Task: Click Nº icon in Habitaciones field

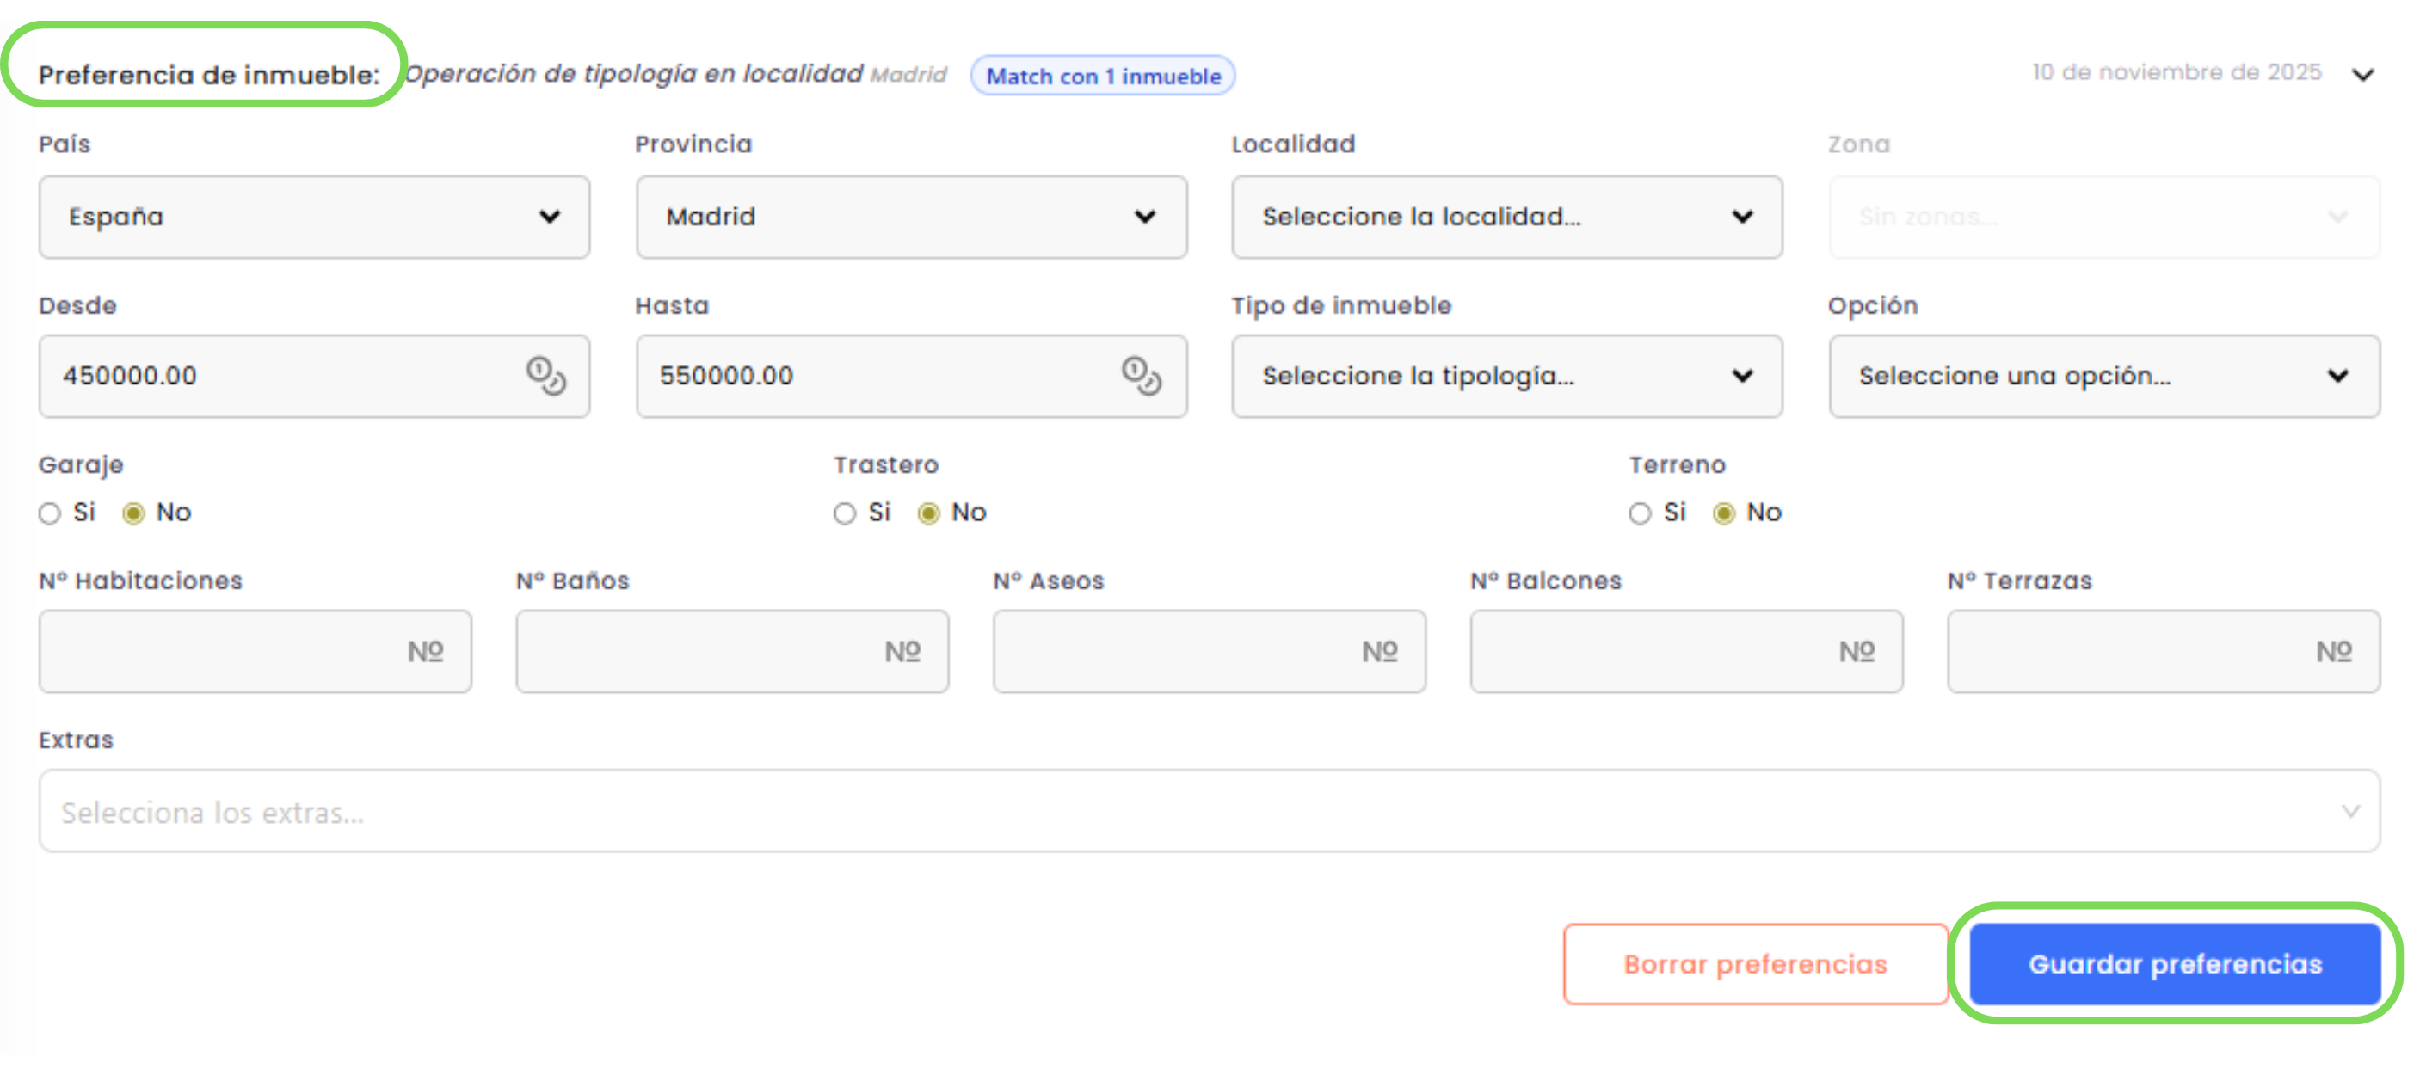Action: 425,652
